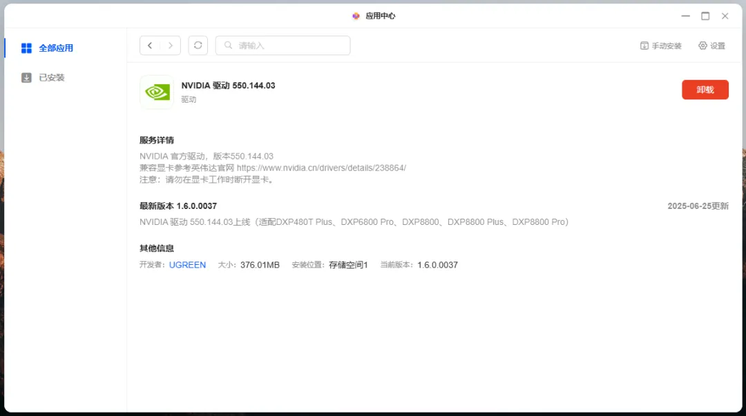The height and width of the screenshot is (416, 746).
Task: Click the 应用中心 app logo in title bar
Action: click(x=356, y=16)
